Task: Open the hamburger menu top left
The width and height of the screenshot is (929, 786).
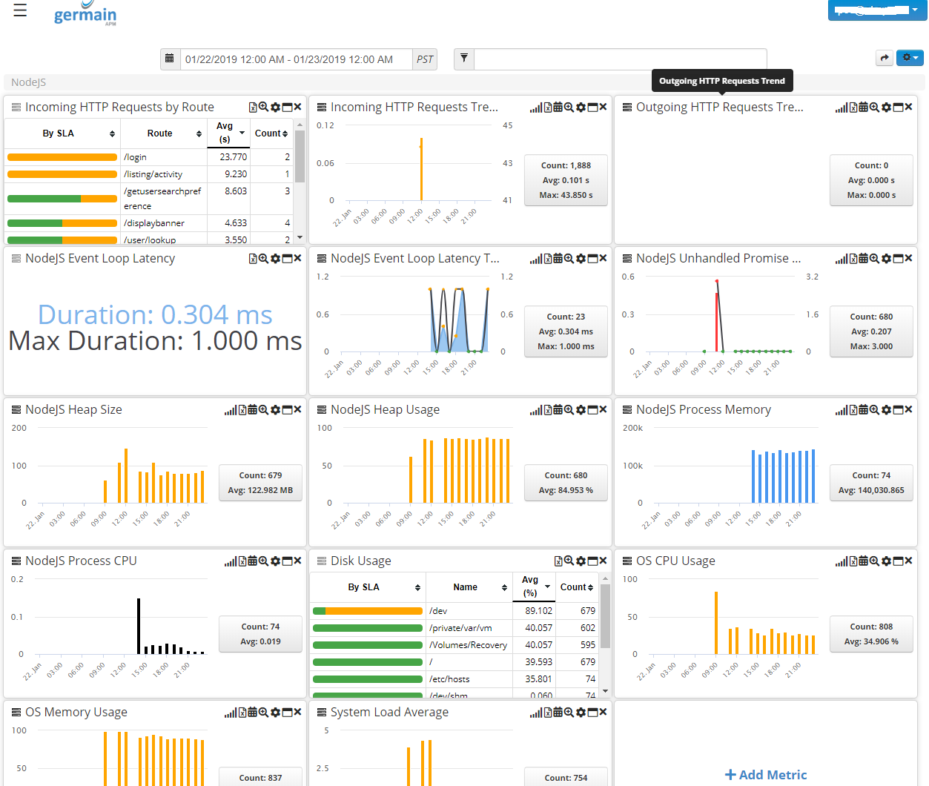Action: (x=19, y=10)
